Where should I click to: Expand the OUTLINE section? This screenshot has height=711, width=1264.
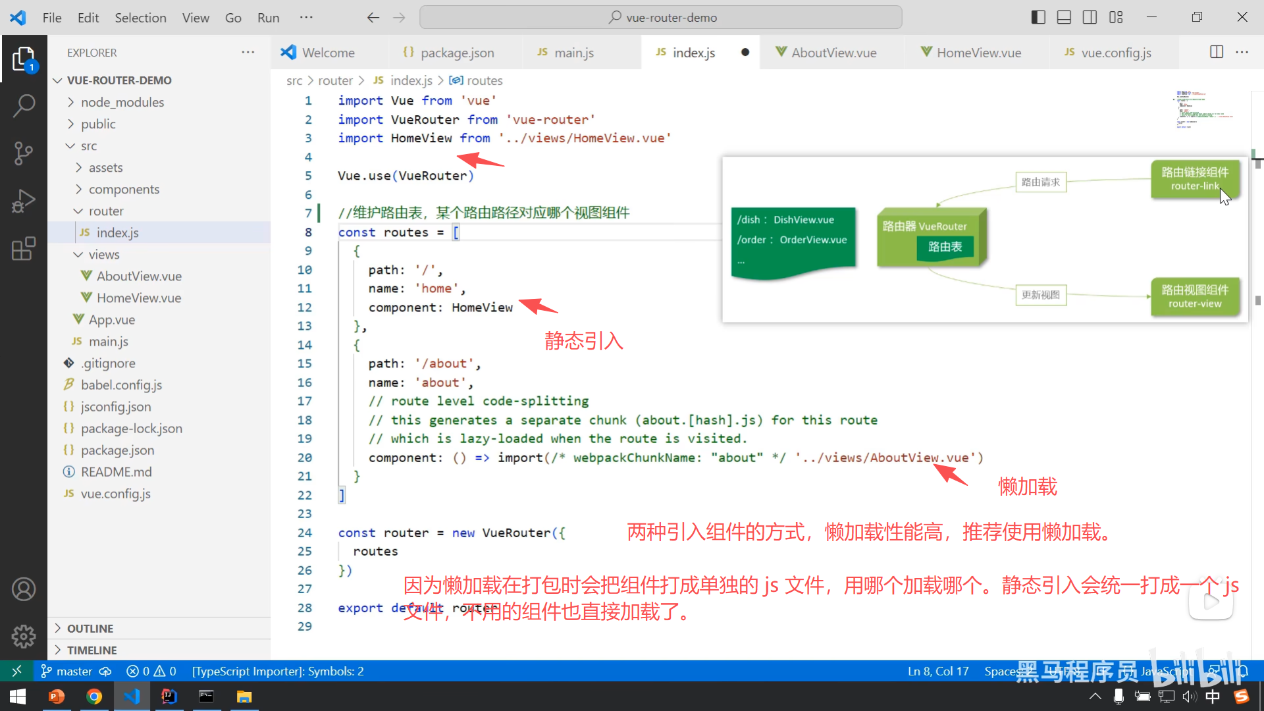pos(90,629)
